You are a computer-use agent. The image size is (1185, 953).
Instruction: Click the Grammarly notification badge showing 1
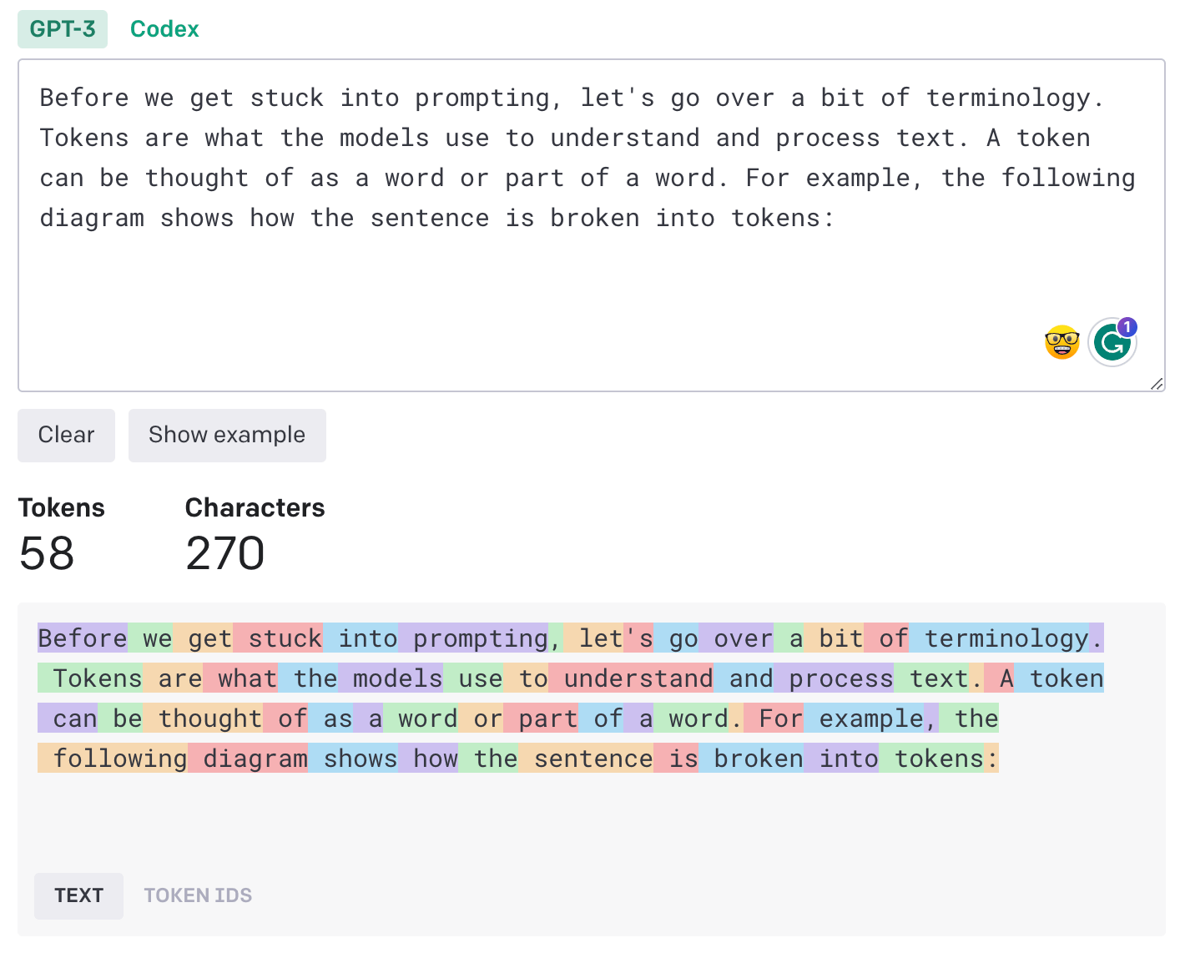(1128, 328)
